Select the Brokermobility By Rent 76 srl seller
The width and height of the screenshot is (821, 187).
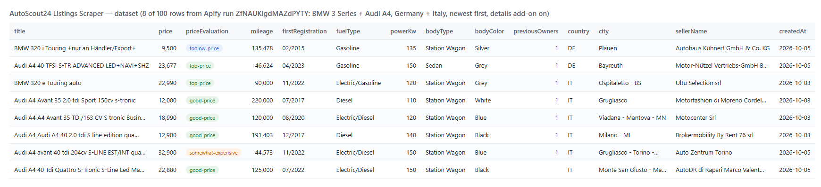[x=714, y=135]
